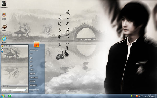Open 文档 (Documents) in Start menu
The width and height of the screenshot is (157, 98).
coord(31,54)
